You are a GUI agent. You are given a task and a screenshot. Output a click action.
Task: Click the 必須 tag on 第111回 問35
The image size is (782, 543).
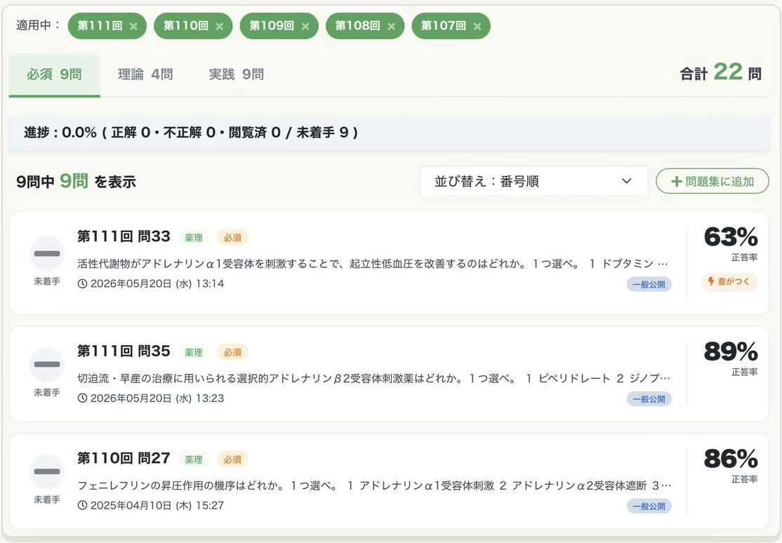point(232,352)
